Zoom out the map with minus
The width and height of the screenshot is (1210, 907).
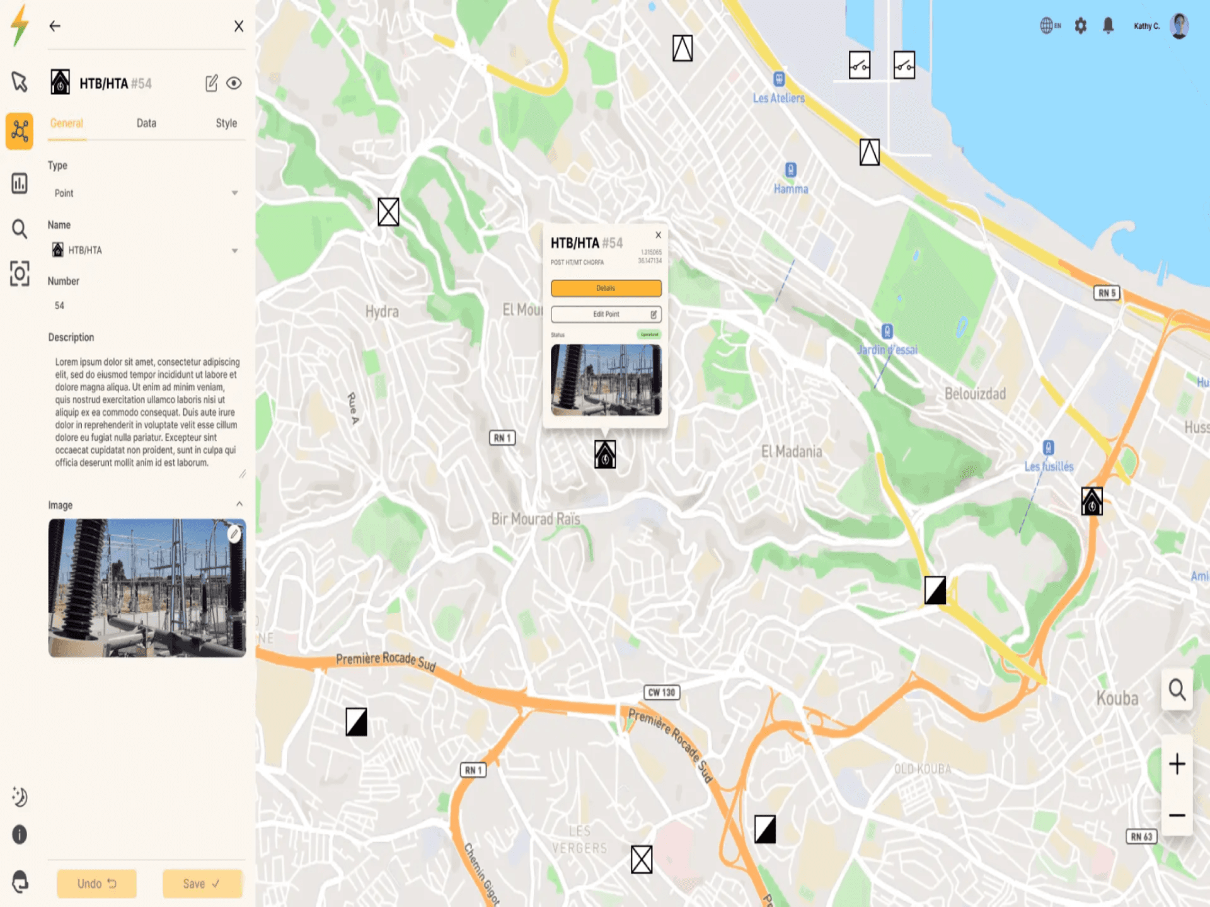(1177, 816)
